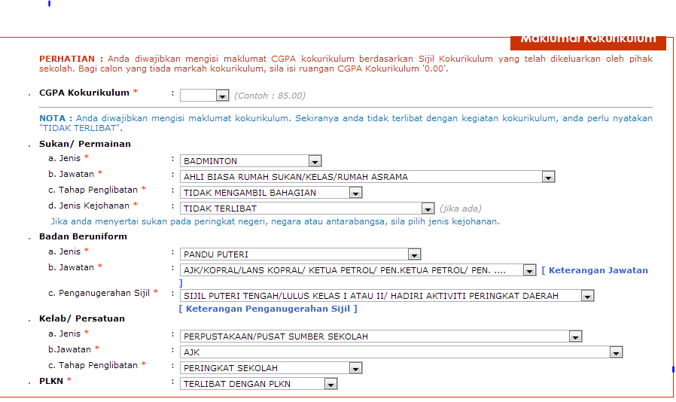Open dropdown showing TIDAK MENGAMBIL BAHAGIAN
Viewport: 676px width, 402px height.
click(x=271, y=193)
